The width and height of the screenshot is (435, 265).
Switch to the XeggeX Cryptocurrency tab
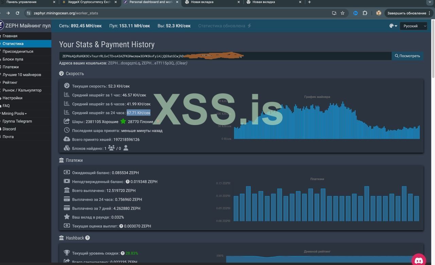pyautogui.click(x=89, y=2)
